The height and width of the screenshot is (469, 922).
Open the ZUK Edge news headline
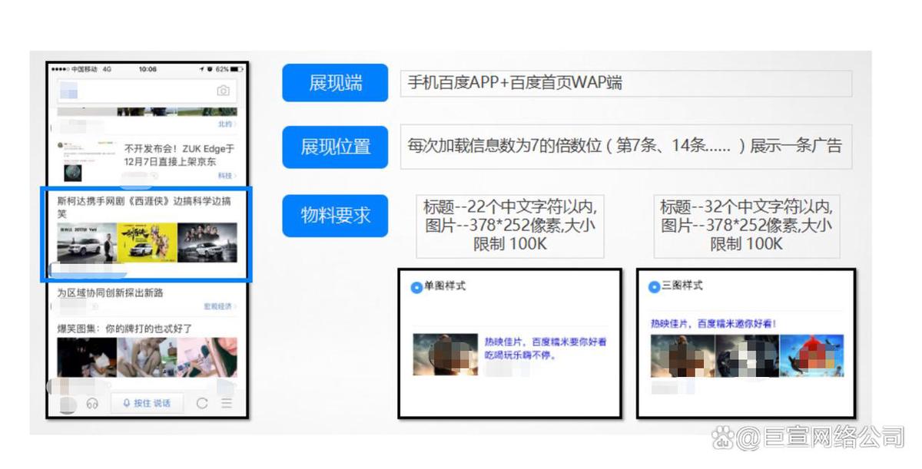point(178,155)
